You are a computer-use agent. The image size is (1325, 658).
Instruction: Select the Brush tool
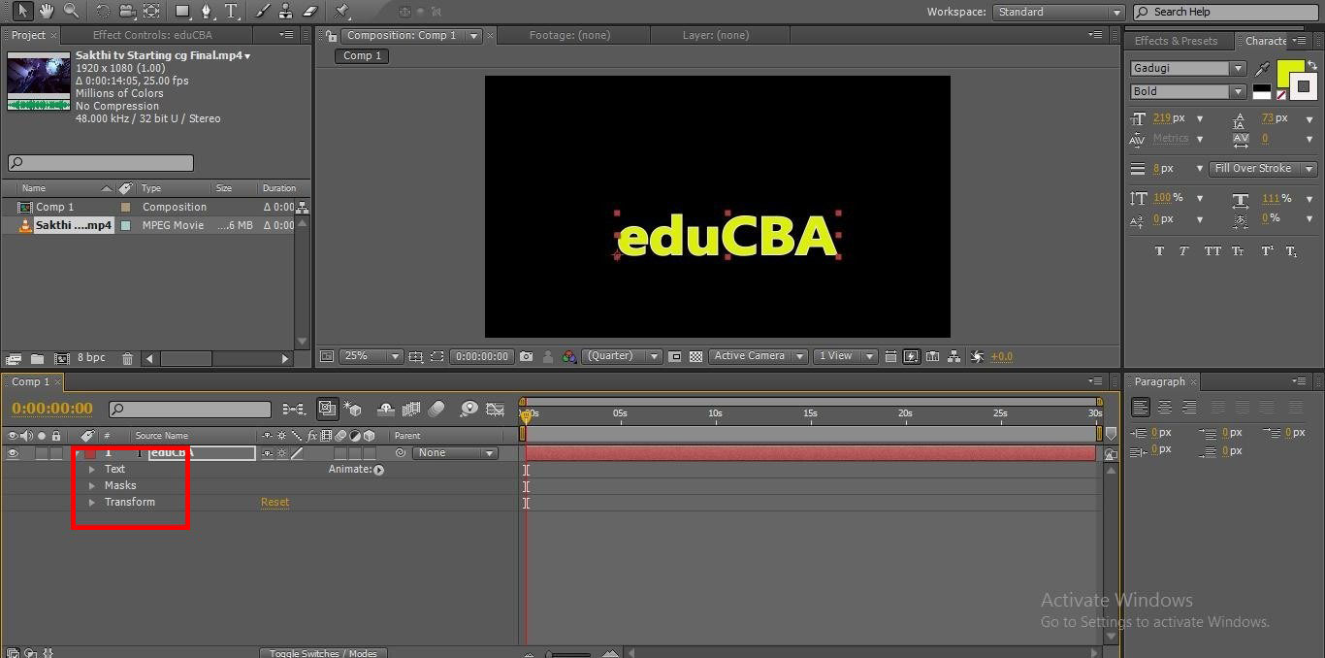pos(265,12)
